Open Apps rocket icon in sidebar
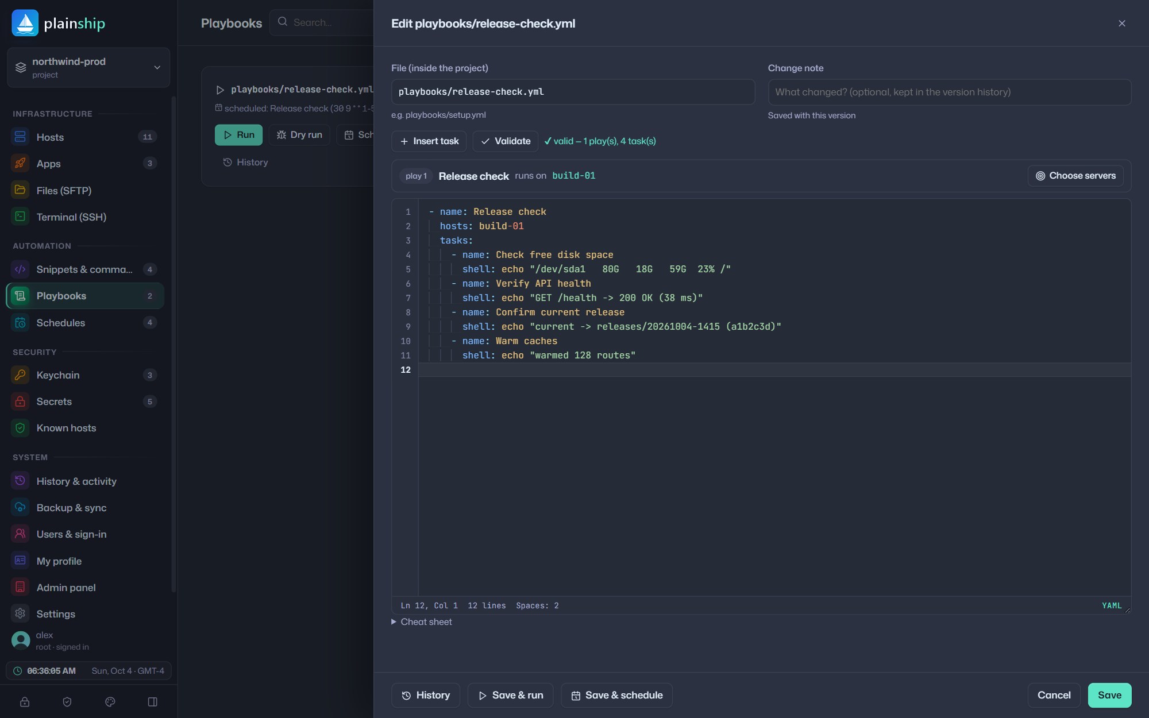This screenshot has height=718, width=1149. click(20, 163)
